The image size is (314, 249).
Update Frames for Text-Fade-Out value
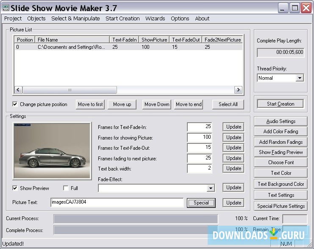click(x=233, y=148)
